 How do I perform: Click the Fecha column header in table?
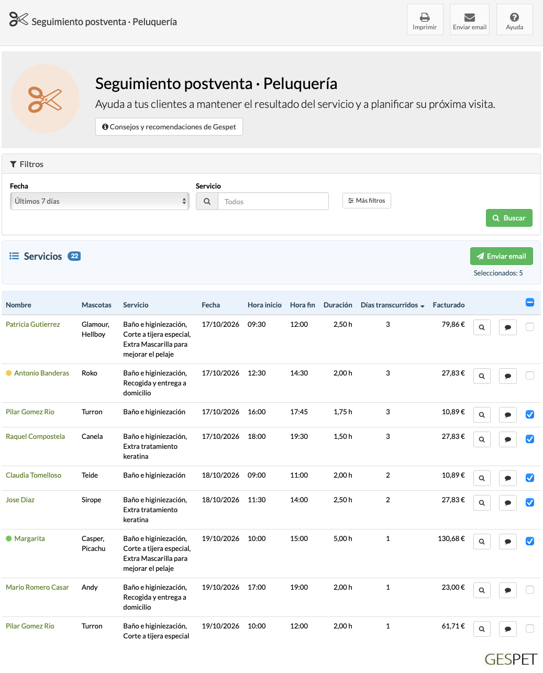coord(211,305)
